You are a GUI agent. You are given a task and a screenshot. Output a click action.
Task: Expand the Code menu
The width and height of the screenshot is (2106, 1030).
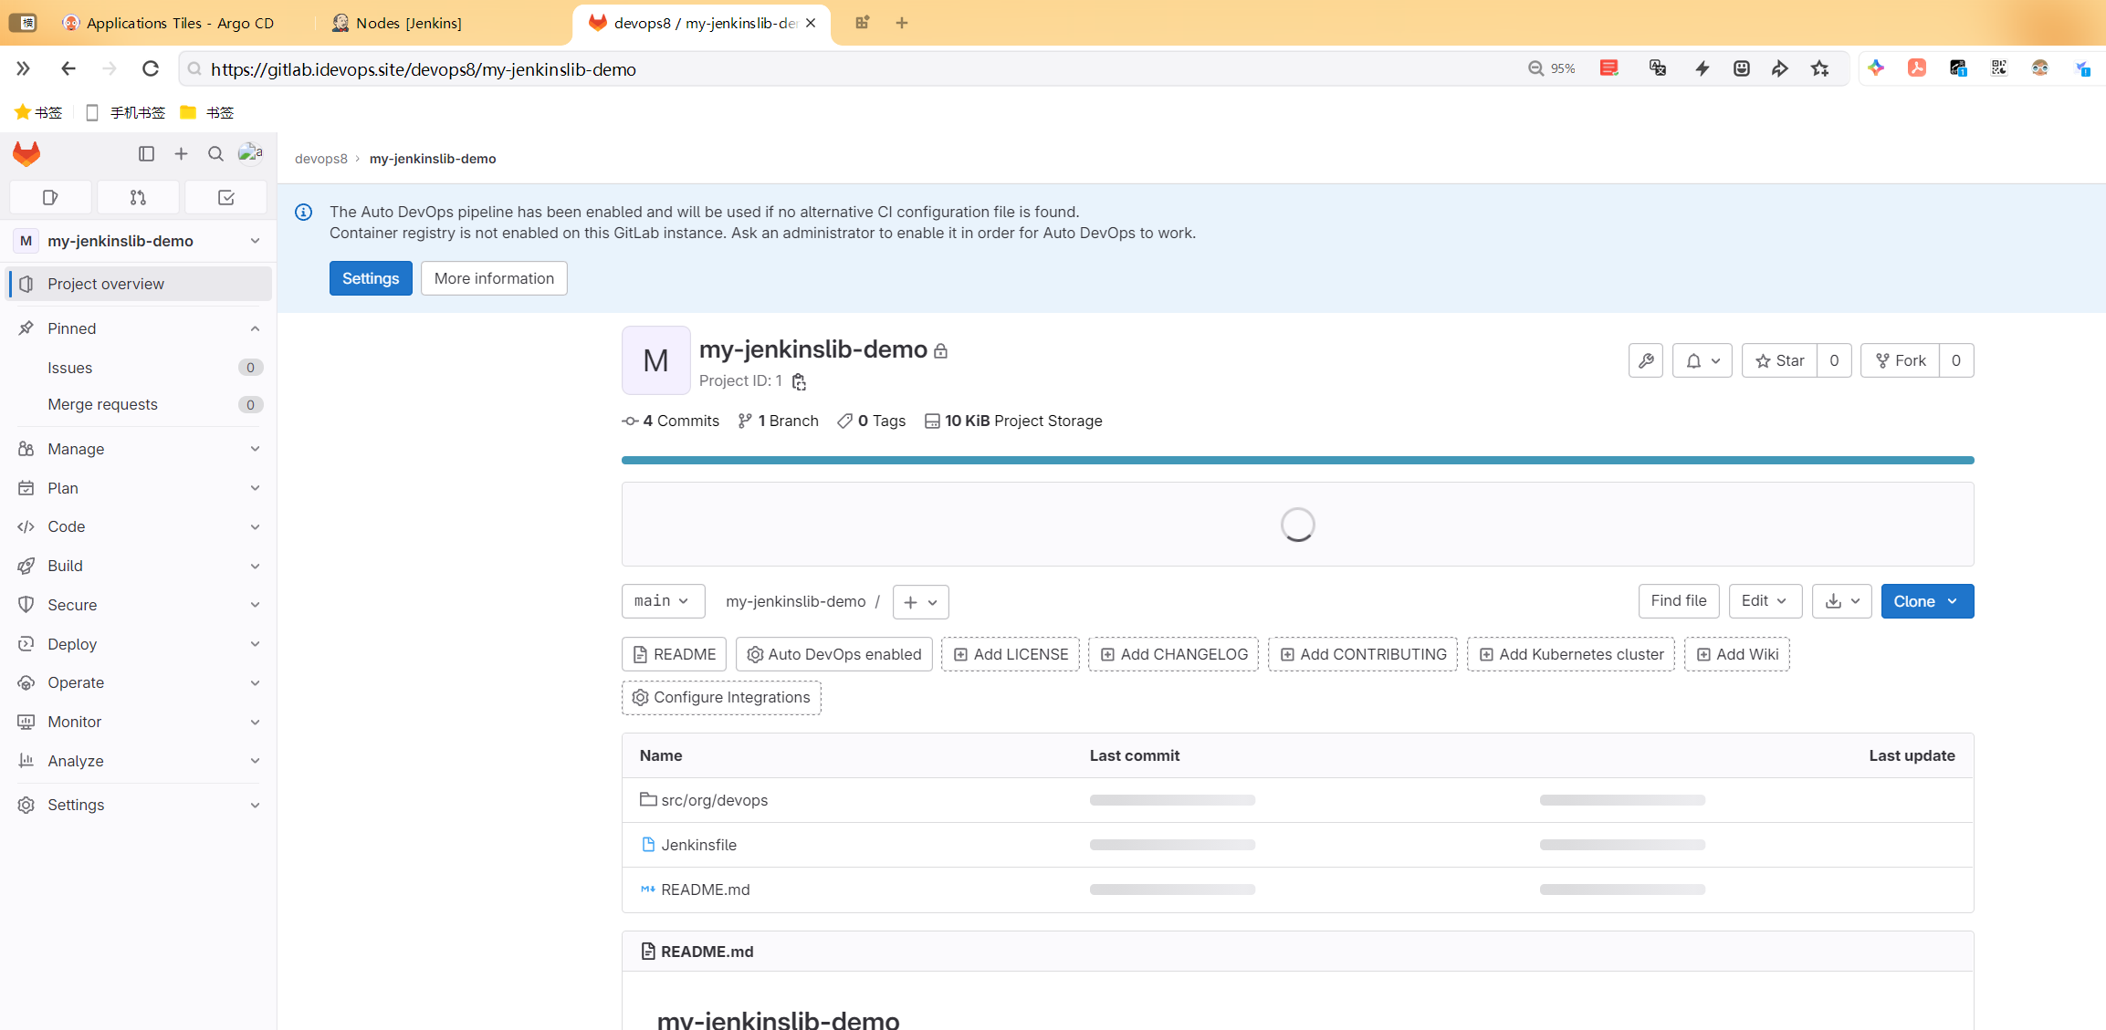139,526
